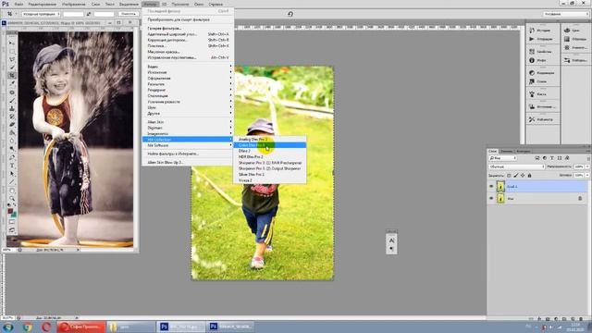This screenshot has height=333, width=592.
Task: Select the Lasso tool
Action: pos(12,59)
